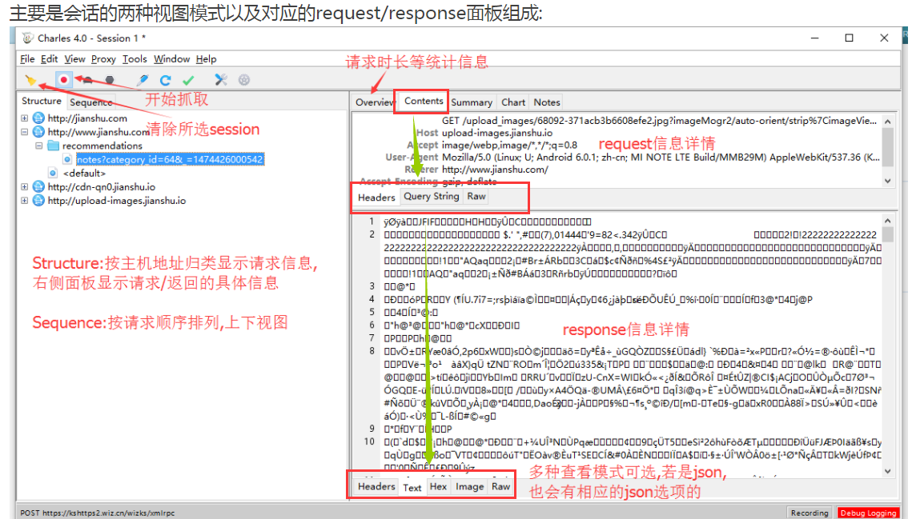Expand the http://jianshu.com node
Image resolution: width=912 pixels, height=519 pixels.
[25, 118]
